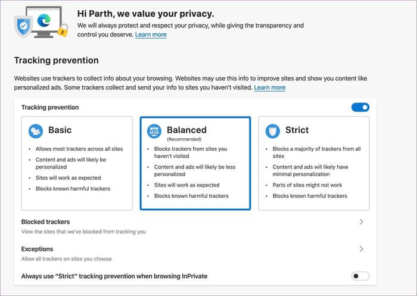Open Learn more link under privacy header
The height and width of the screenshot is (296, 417).
click(x=151, y=35)
